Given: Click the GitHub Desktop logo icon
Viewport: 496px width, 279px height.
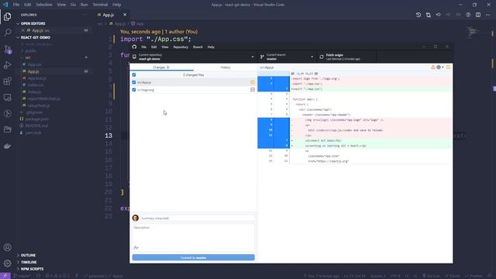Looking at the screenshot, I should tap(134, 46).
